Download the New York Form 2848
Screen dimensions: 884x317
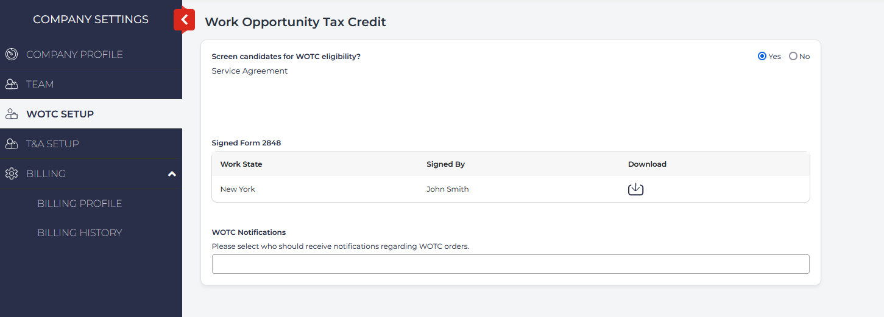point(635,189)
